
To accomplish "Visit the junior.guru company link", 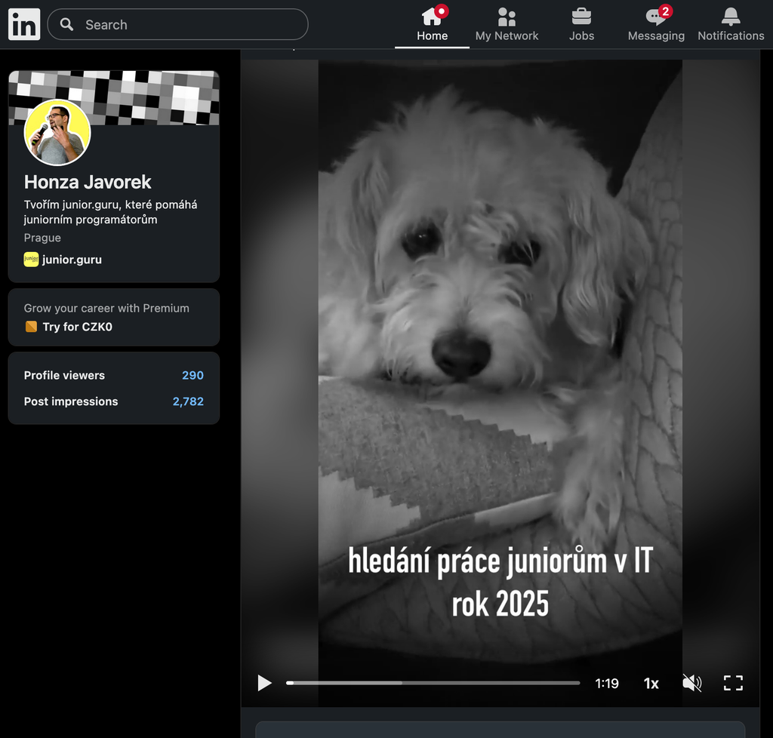I will point(71,260).
